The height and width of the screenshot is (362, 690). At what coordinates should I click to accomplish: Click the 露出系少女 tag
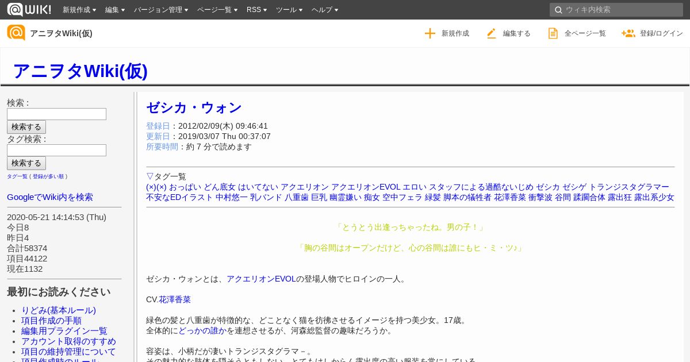click(654, 197)
